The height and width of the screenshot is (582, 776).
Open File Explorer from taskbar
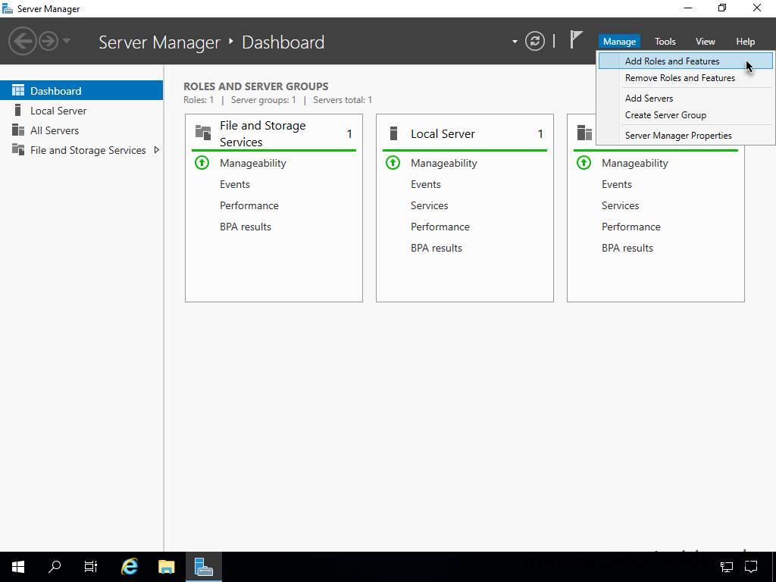tap(166, 567)
